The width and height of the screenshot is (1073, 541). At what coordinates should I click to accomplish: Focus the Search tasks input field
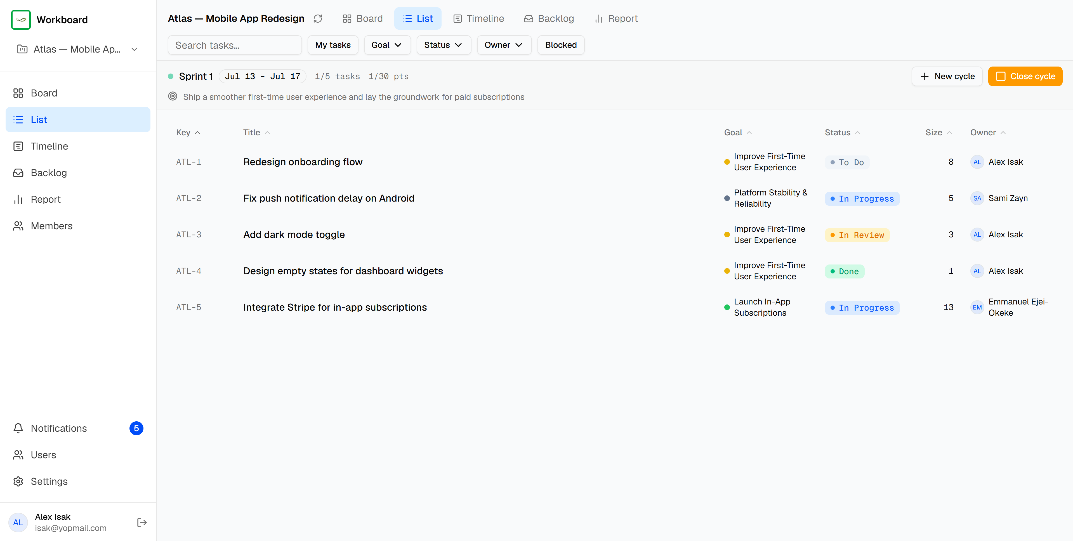[235, 45]
